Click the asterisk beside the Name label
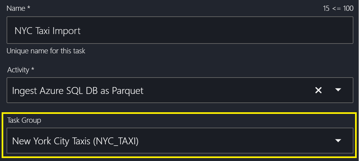The height and width of the screenshot is (161, 359). [x=29, y=8]
